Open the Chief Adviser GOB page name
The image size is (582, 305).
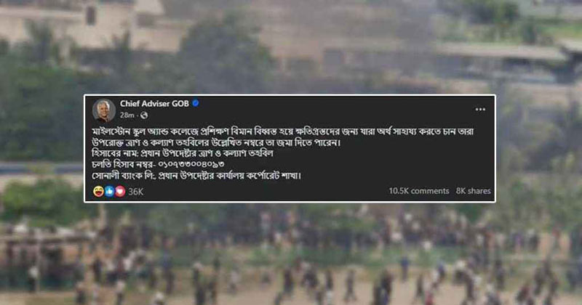(154, 104)
